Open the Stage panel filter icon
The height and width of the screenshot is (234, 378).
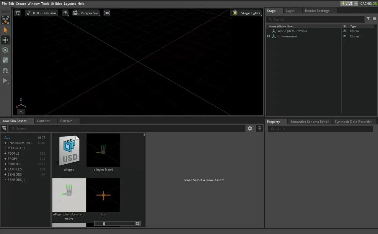pos(368,19)
